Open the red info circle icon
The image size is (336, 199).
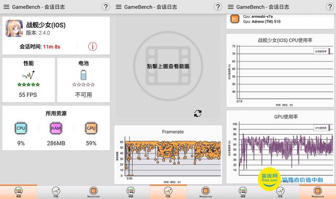click(92, 47)
